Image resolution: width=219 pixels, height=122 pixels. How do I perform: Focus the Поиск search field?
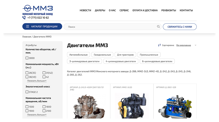pos(113,27)
